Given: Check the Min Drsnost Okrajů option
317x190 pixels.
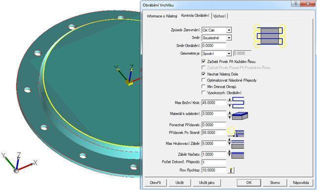Looking at the screenshot, I should click(x=204, y=87).
